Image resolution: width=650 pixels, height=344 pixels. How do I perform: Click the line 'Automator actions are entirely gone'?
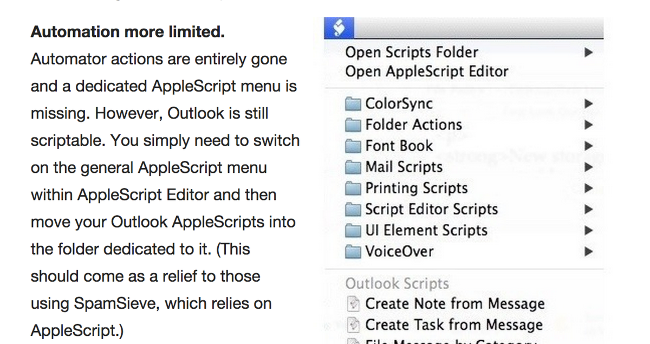pyautogui.click(x=159, y=59)
